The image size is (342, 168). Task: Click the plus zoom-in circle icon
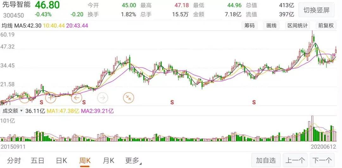click(51, 98)
